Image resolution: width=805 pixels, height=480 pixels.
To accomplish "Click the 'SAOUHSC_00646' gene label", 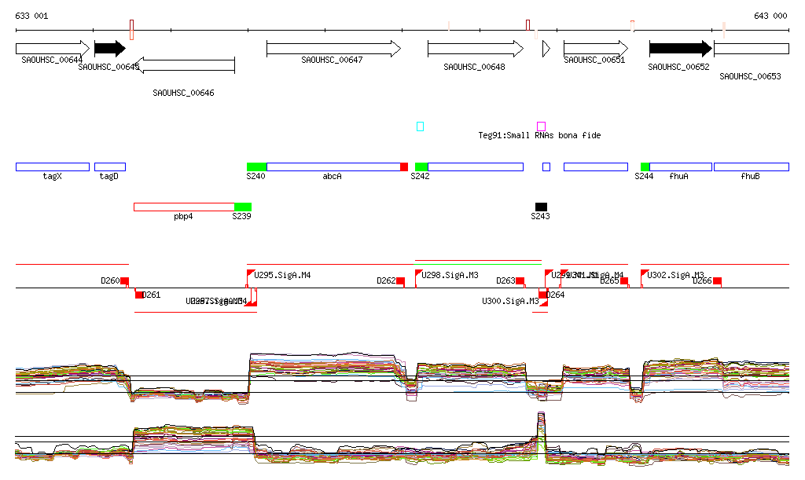I will pos(183,93).
